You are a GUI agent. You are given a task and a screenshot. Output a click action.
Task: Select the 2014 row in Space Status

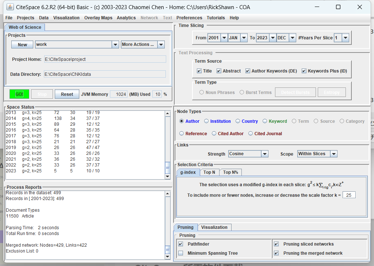[53, 118]
